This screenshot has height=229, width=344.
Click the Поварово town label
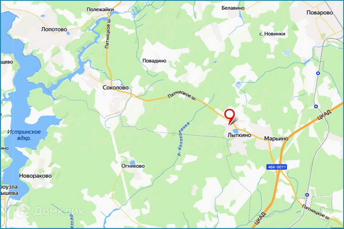point(320,13)
